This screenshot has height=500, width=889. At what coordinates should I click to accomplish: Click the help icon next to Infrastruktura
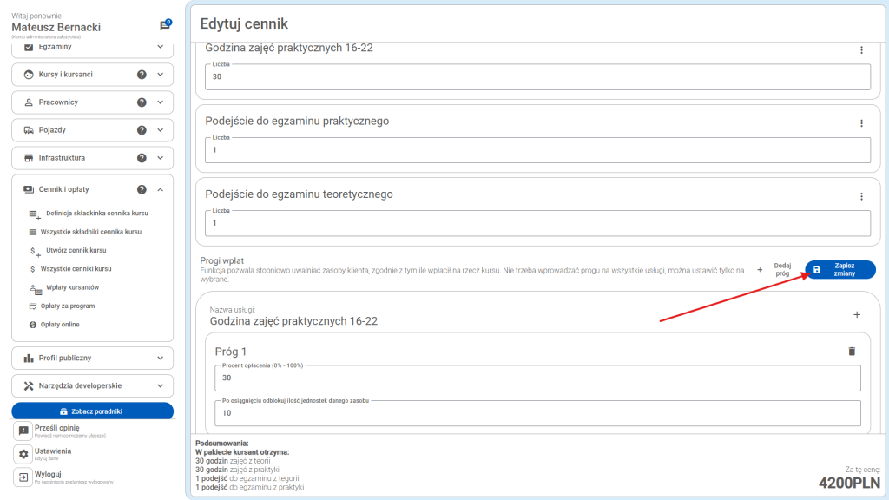(x=142, y=158)
